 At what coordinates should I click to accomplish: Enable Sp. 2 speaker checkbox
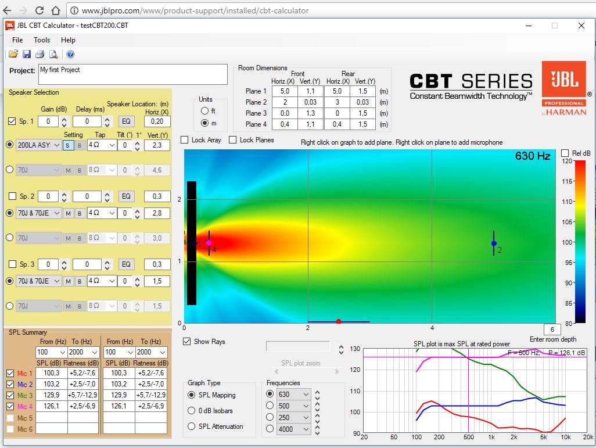point(12,196)
